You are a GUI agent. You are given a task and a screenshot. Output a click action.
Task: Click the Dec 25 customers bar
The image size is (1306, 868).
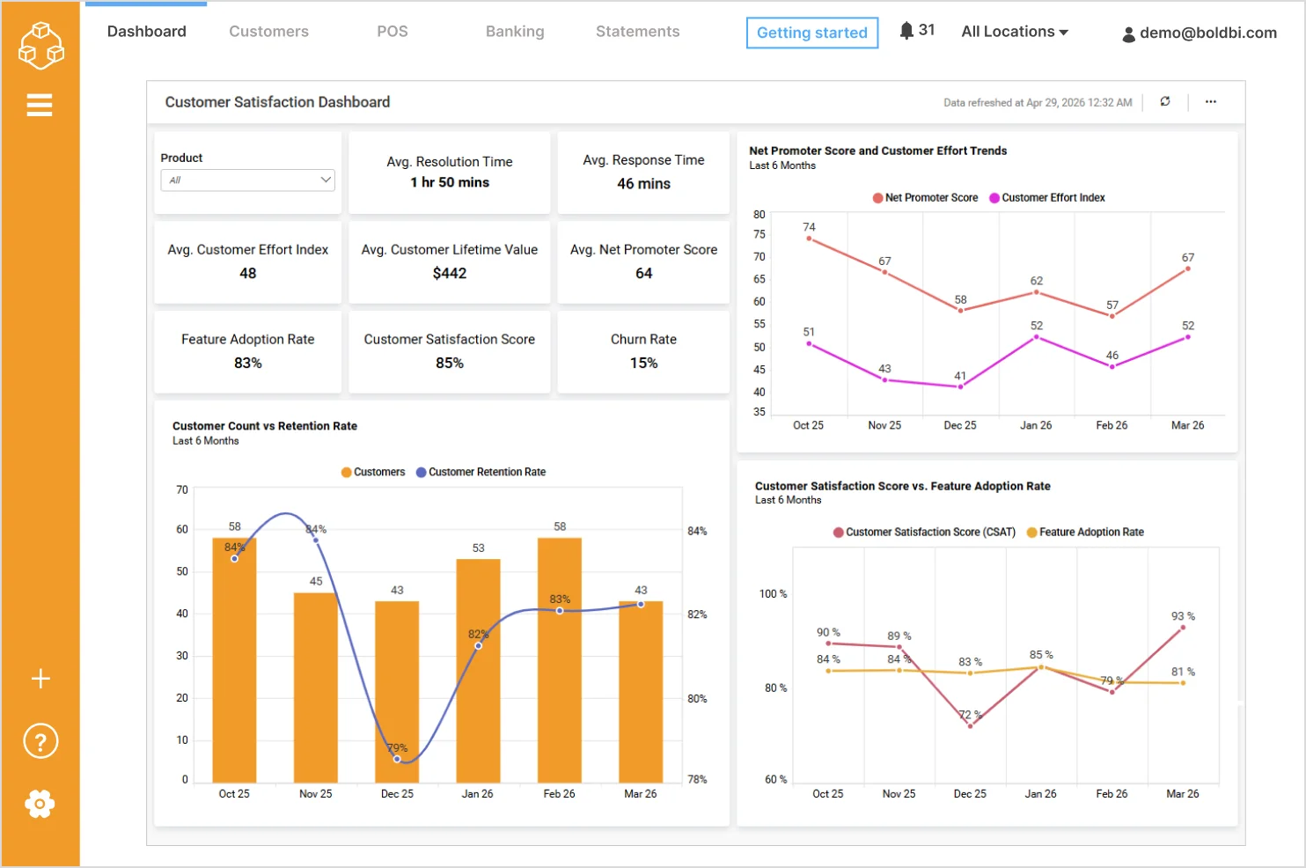397,692
